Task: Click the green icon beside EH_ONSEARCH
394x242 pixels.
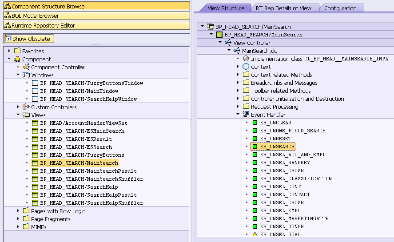Action: coord(255,147)
